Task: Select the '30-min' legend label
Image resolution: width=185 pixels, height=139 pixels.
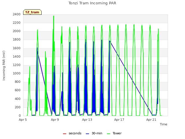Action: pyautogui.click(x=97, y=133)
